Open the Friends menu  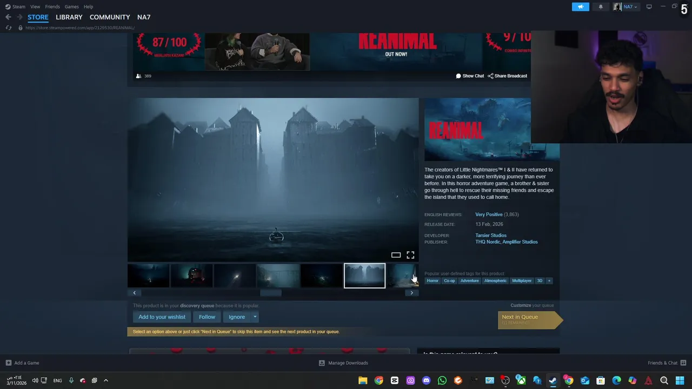point(52,6)
